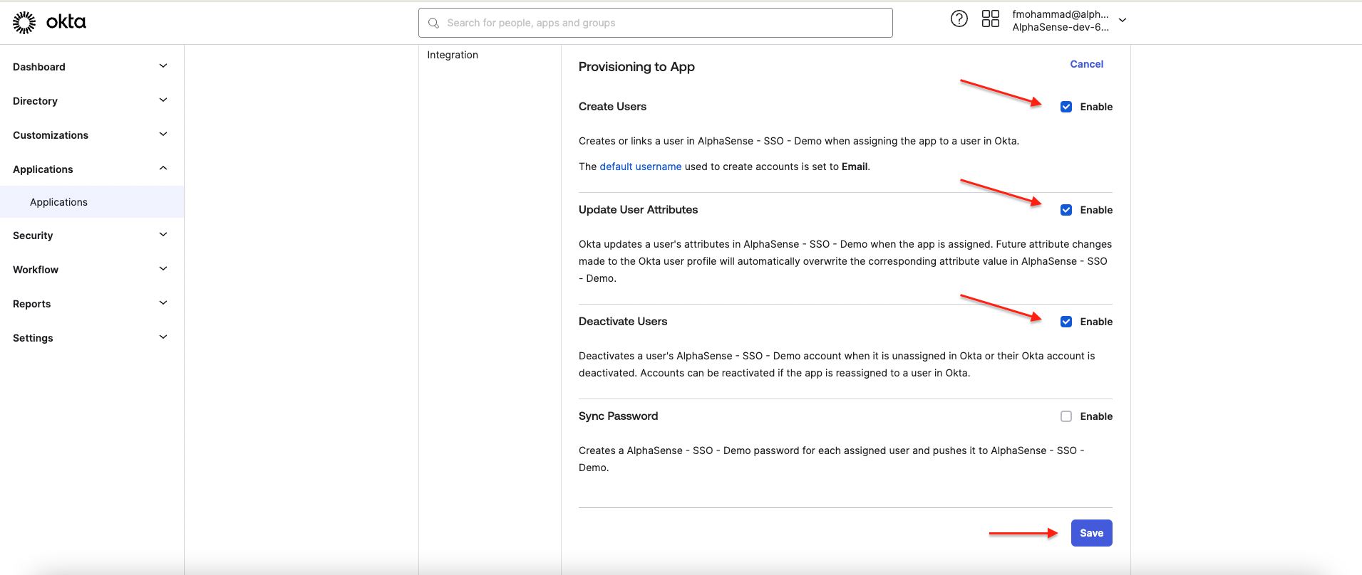Click the Okta logo
Screen dimensions: 1362x575
[49, 23]
